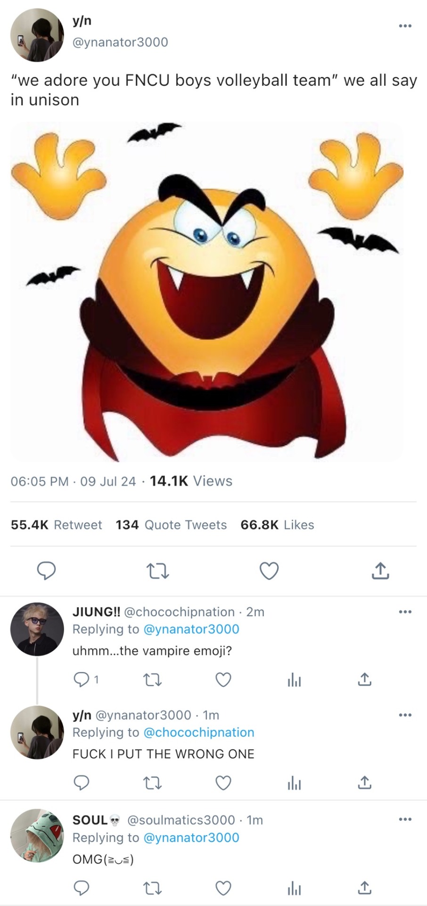The height and width of the screenshot is (906, 427).
Task: Open @chocochipnation mention link in y/n's reply
Action: click(198, 732)
